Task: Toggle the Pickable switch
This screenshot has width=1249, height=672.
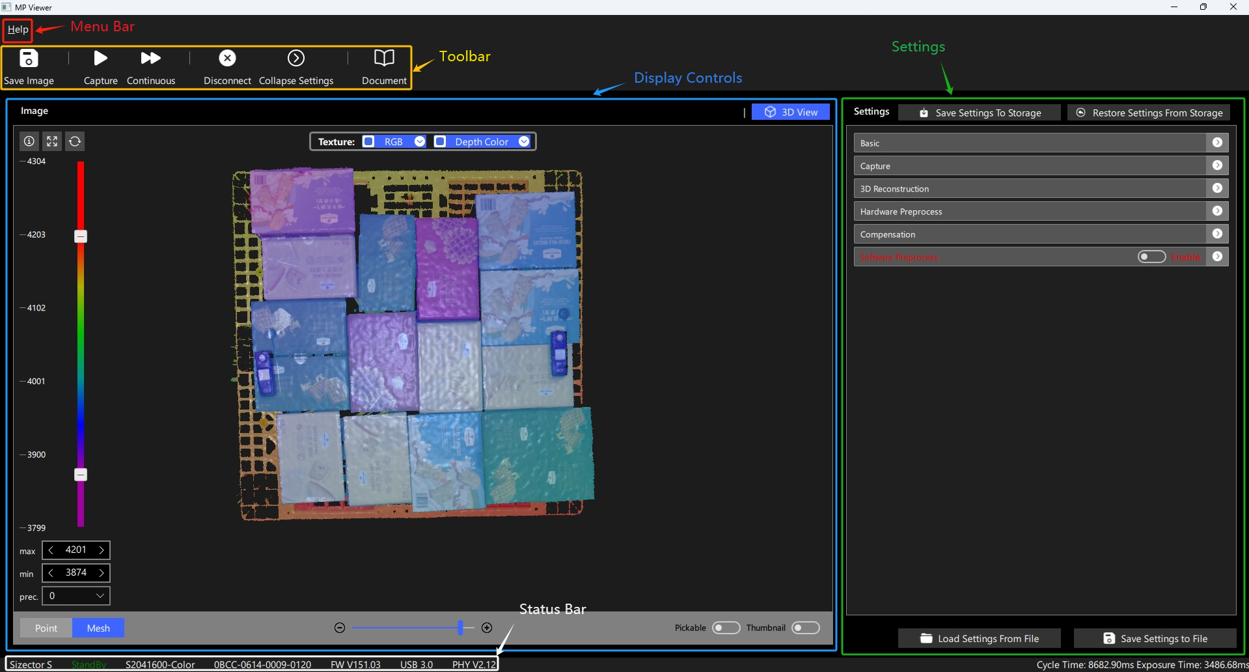Action: 726,628
